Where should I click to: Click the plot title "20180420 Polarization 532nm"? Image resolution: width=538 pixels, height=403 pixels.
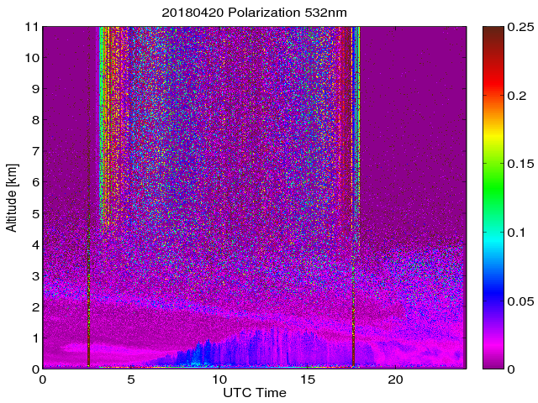[x=253, y=13]
